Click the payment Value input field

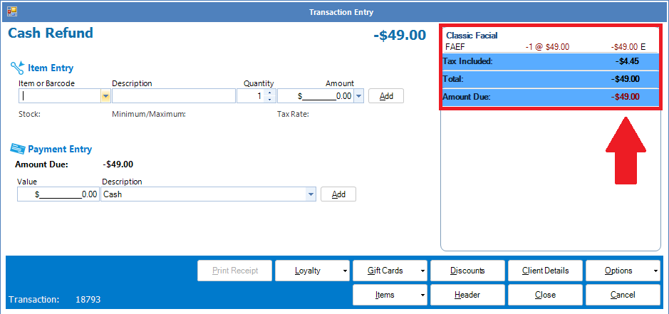pos(58,194)
